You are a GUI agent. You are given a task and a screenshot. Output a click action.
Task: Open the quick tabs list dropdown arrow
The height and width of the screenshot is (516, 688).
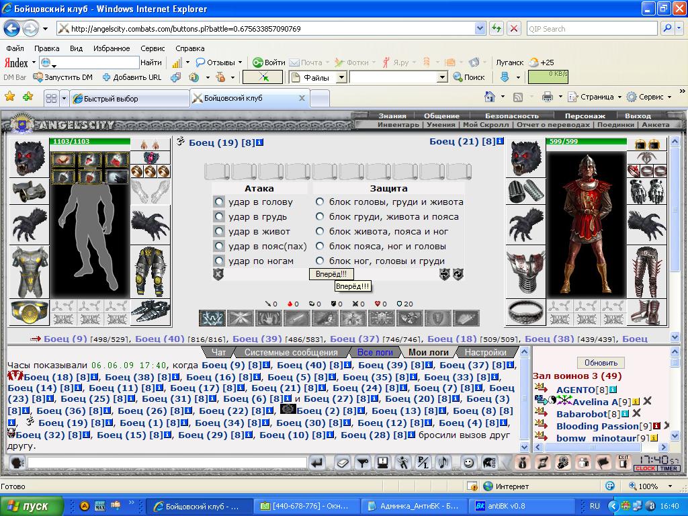64,98
